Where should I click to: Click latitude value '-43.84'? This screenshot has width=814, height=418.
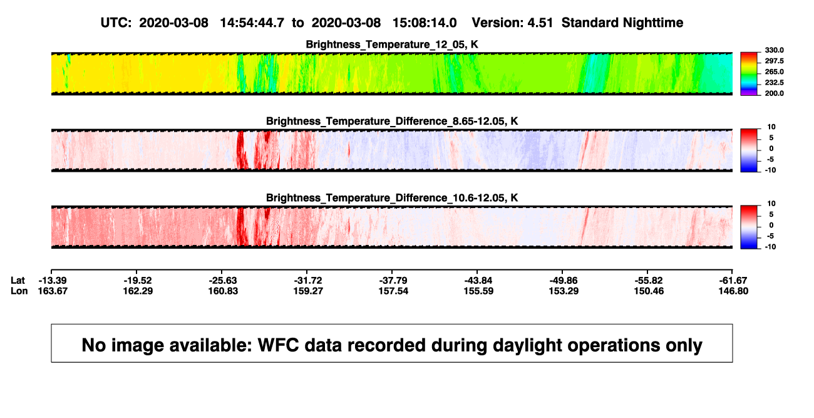tap(478, 280)
